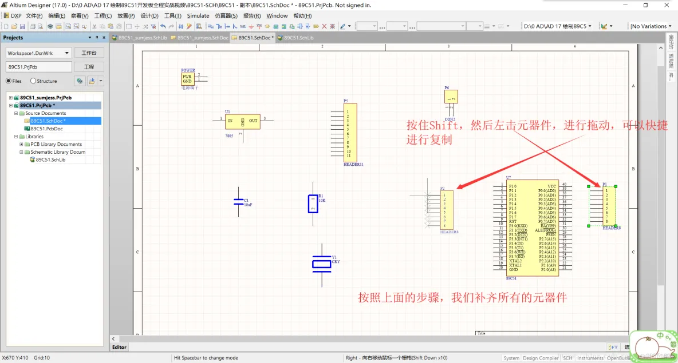Click the clear filter icon
Screen dimensions: 678x363
153,26
